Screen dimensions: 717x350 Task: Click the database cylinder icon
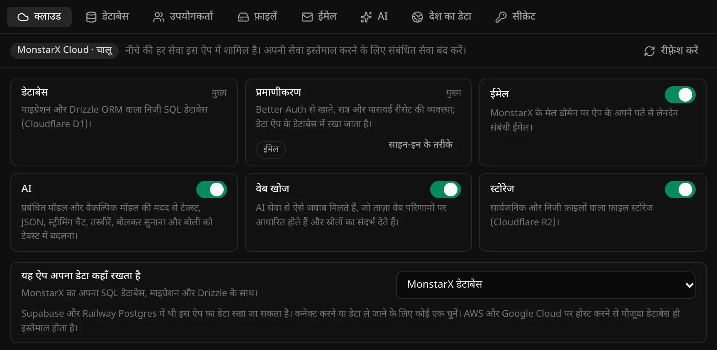[91, 17]
